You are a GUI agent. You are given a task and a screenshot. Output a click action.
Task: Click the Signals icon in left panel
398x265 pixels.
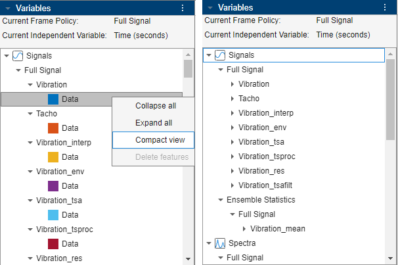18,56
